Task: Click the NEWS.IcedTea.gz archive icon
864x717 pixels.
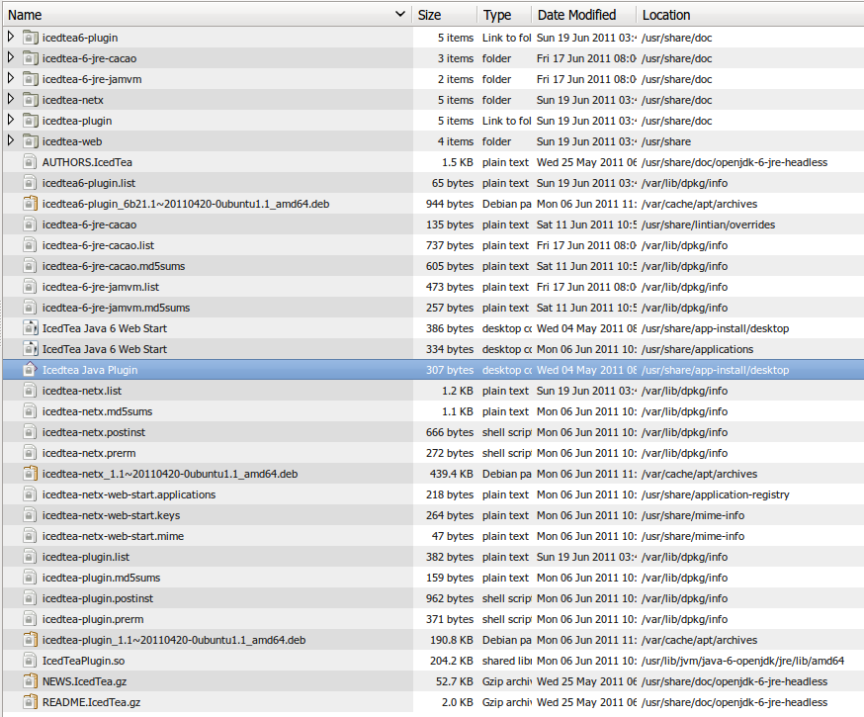Action: (x=30, y=681)
